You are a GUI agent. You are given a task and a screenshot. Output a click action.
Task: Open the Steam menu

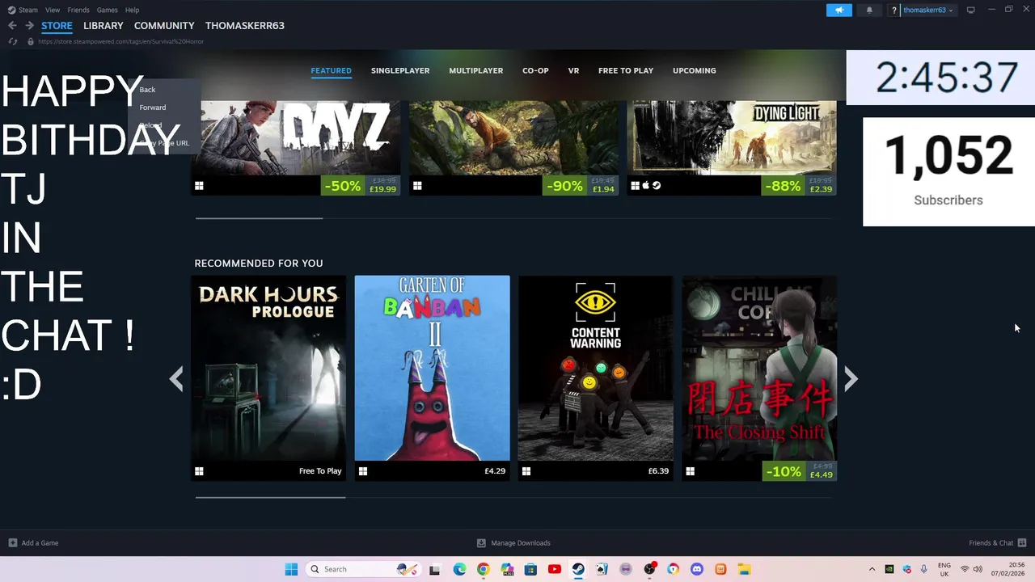(x=28, y=10)
